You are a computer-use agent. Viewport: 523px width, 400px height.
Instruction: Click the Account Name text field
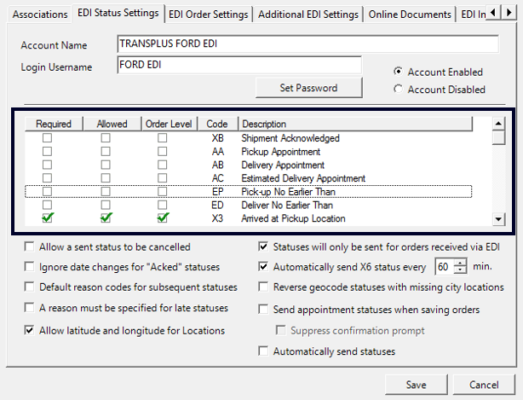pos(307,44)
